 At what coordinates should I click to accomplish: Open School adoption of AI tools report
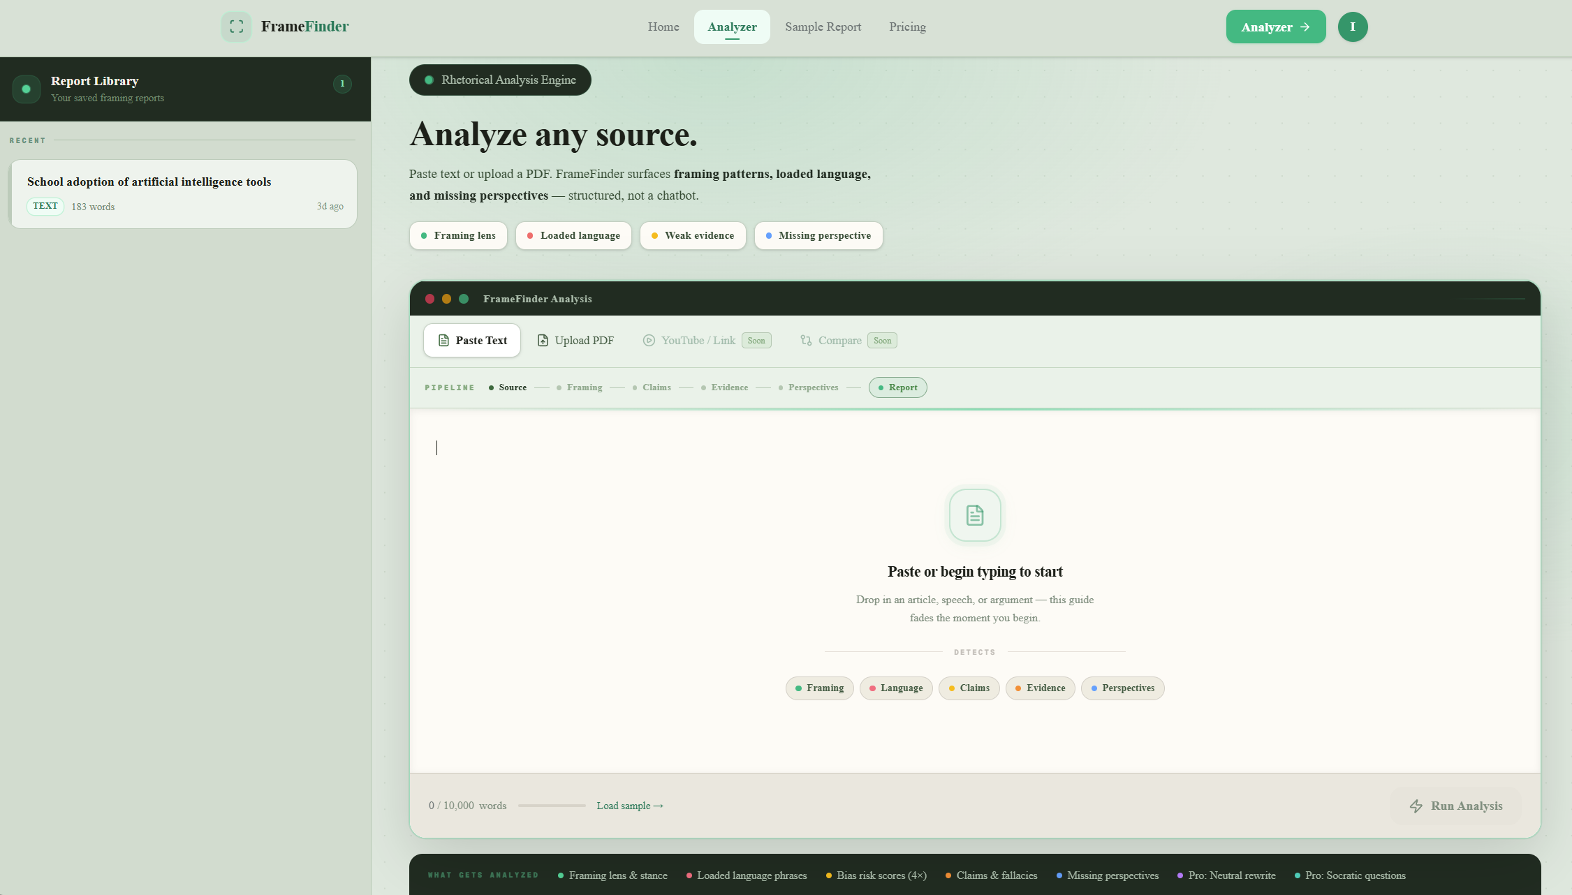[x=184, y=194]
